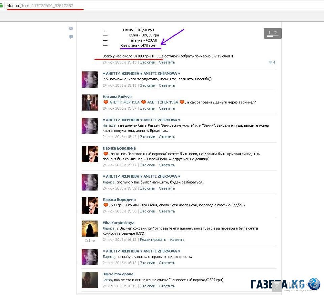
Task: Click the speech bubble icon on left margin
Action: (71, 37)
